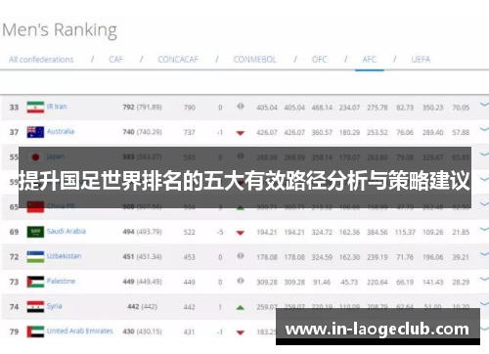Click Palestine's no-change indicator icon
This screenshot has height=354, width=489.
pyautogui.click(x=241, y=281)
